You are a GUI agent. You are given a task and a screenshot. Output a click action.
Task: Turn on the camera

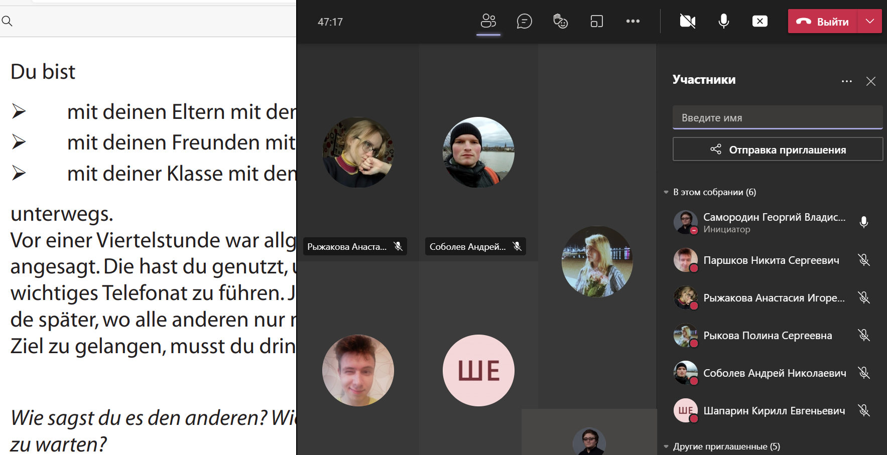[687, 21]
